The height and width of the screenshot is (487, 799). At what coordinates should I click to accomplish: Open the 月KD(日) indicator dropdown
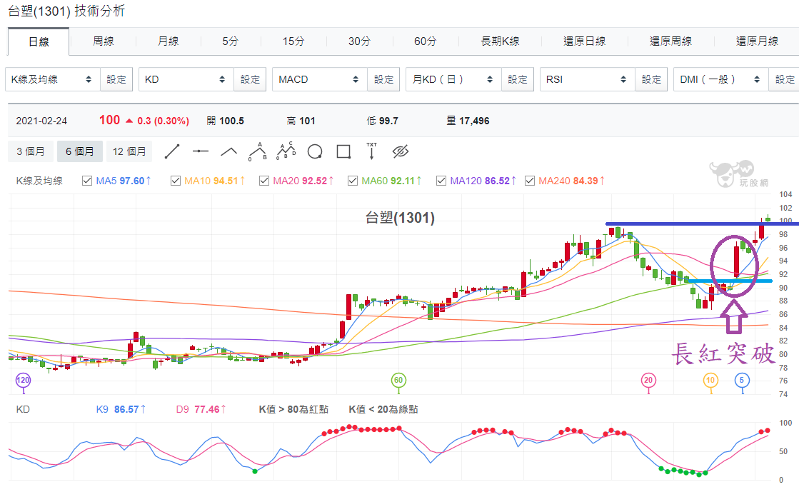[x=454, y=79]
